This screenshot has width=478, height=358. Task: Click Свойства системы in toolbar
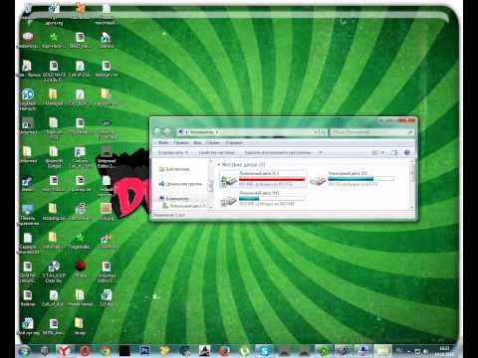coord(217,152)
